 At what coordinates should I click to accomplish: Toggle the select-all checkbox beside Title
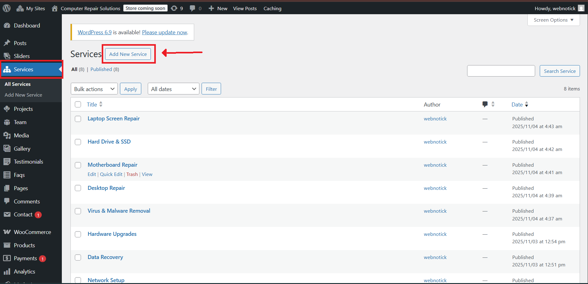tap(78, 104)
